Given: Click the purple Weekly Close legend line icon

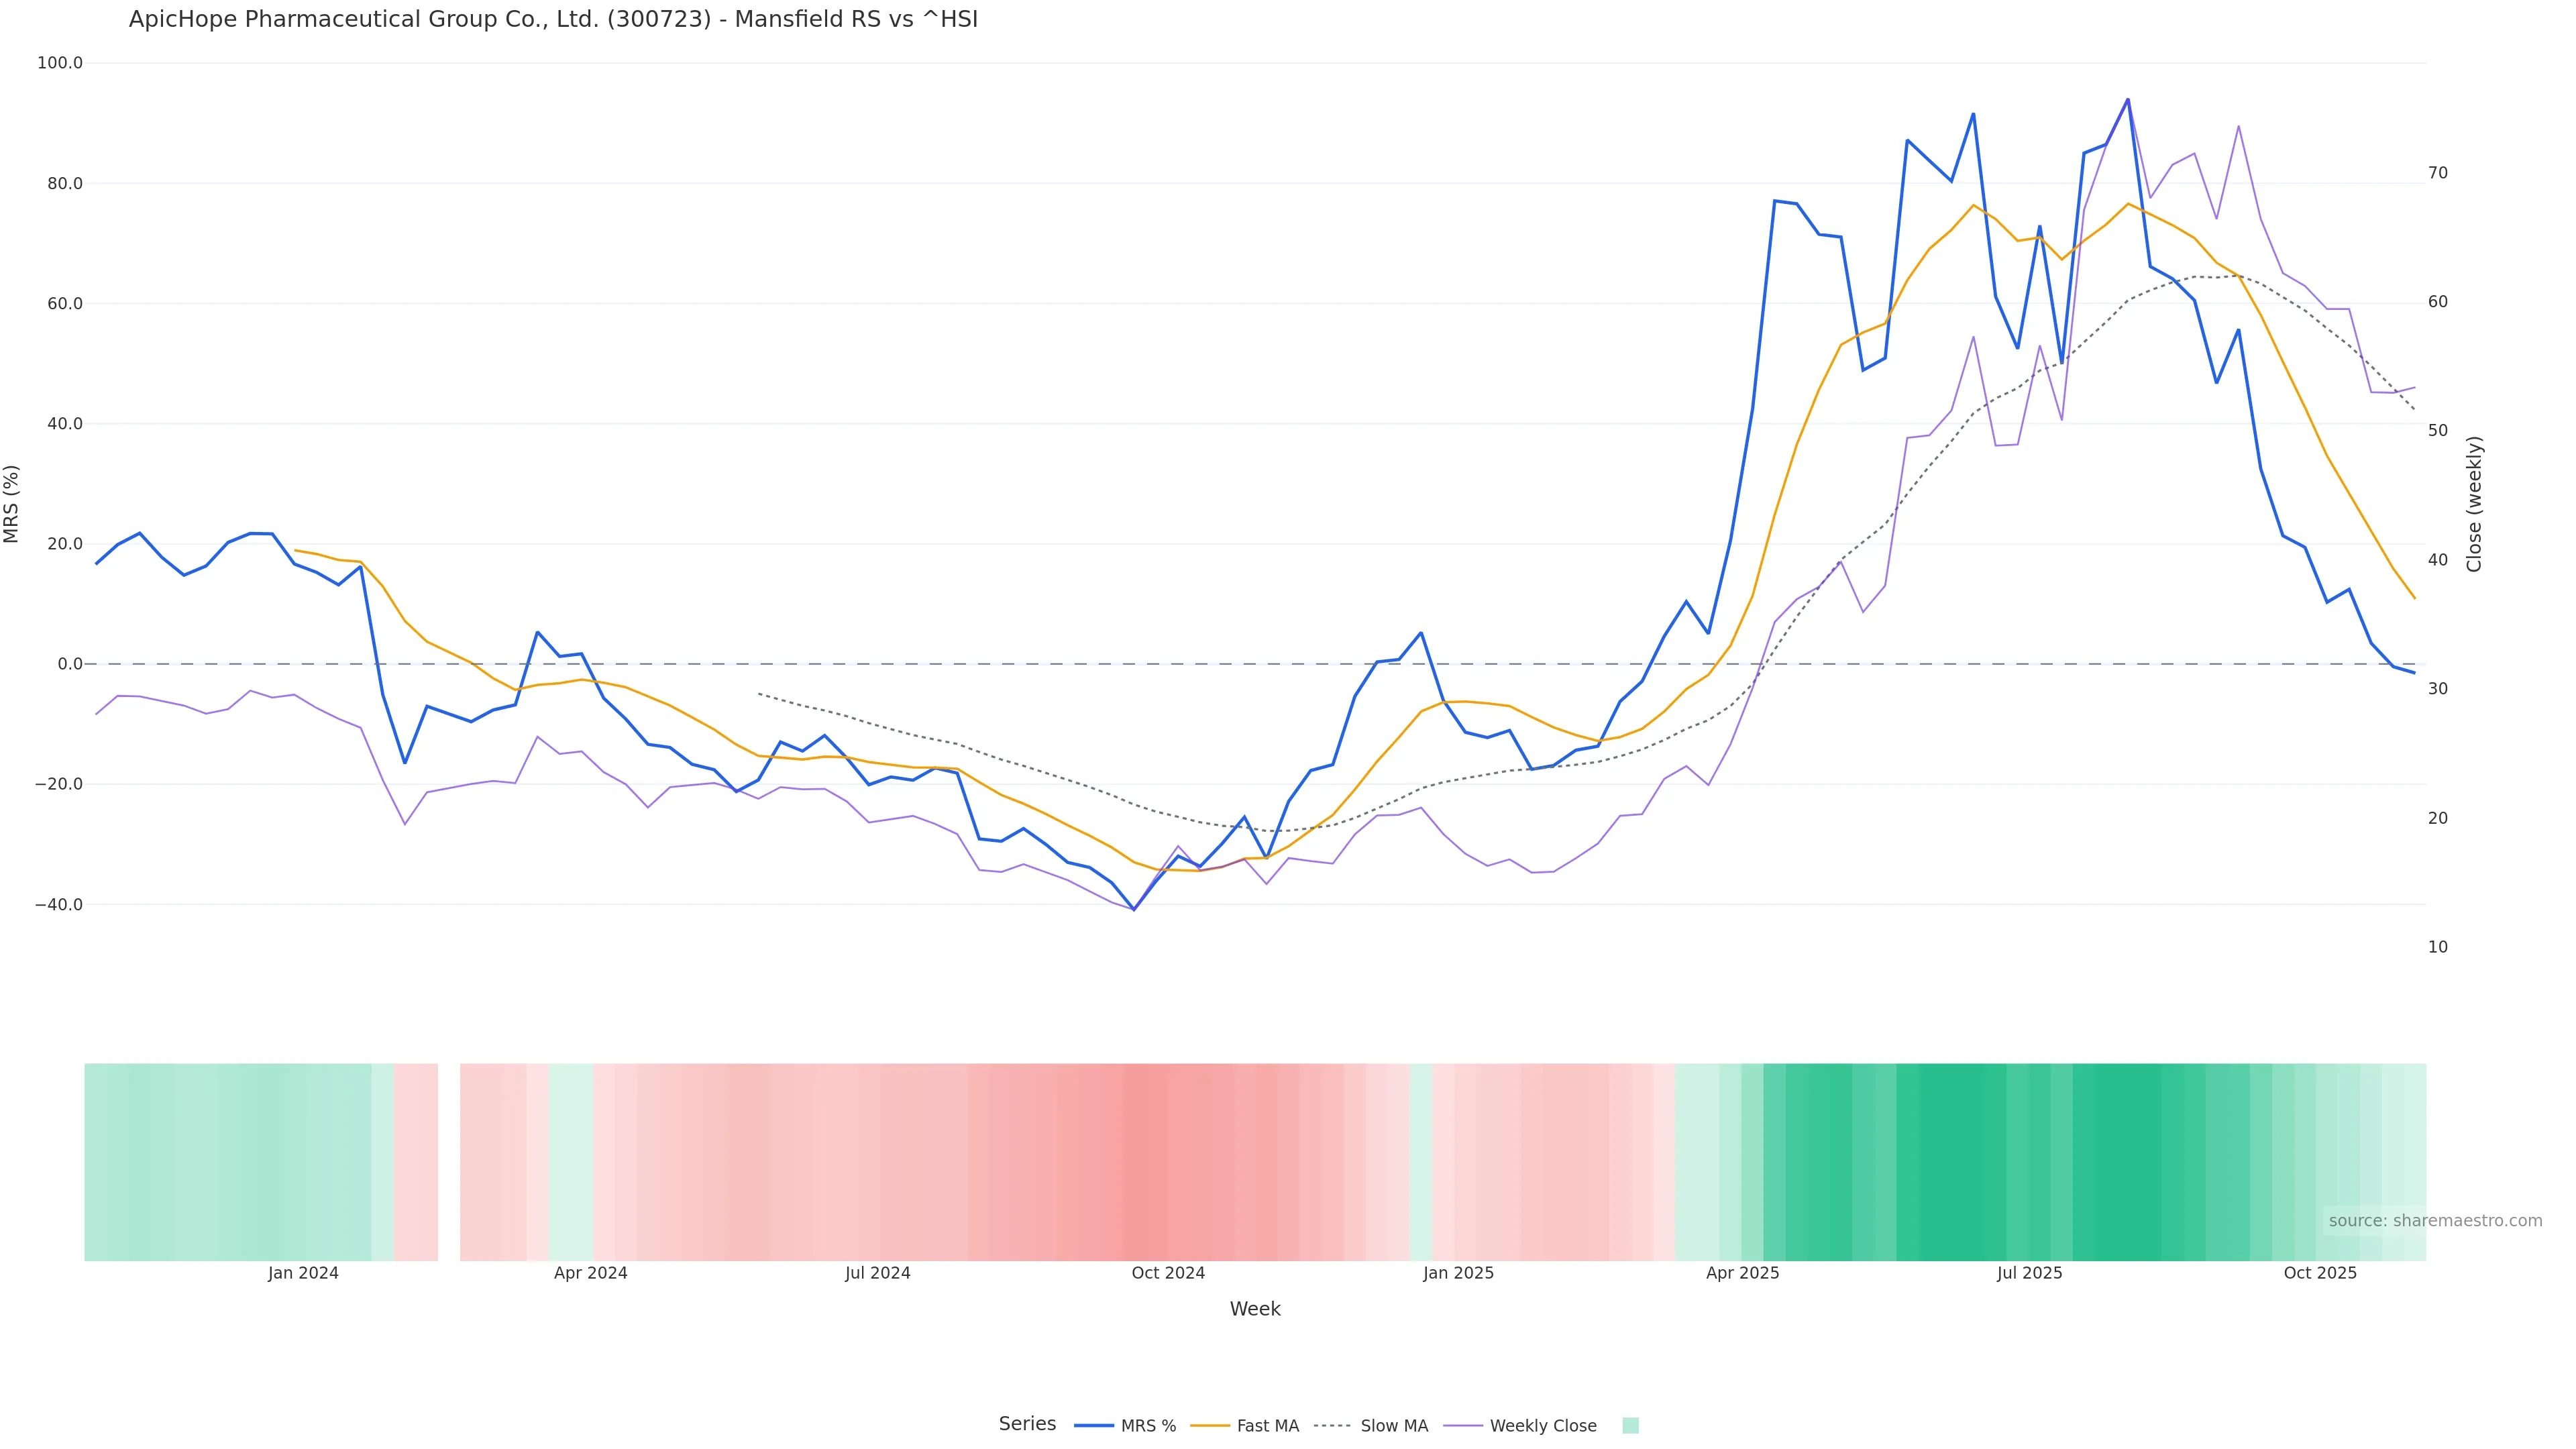Looking at the screenshot, I should pyautogui.click(x=1463, y=1426).
